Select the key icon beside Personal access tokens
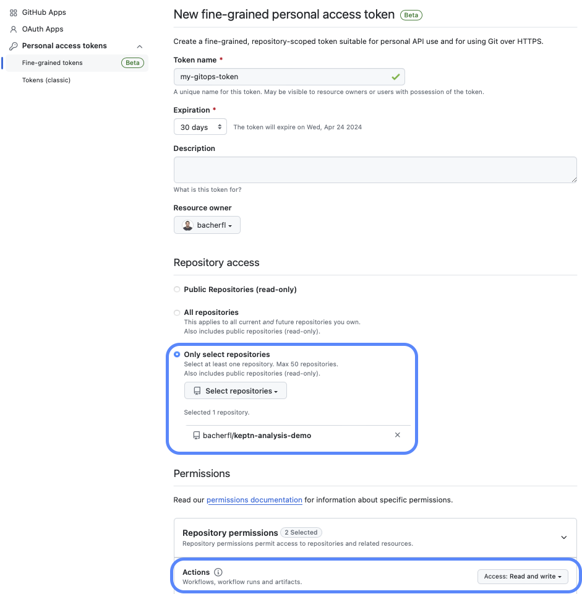Viewport: 582px width, 594px height. (x=13, y=46)
